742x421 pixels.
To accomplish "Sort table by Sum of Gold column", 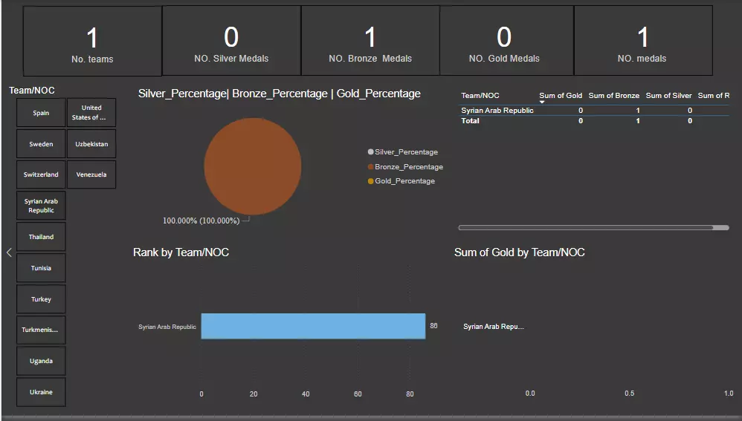I will click(561, 96).
